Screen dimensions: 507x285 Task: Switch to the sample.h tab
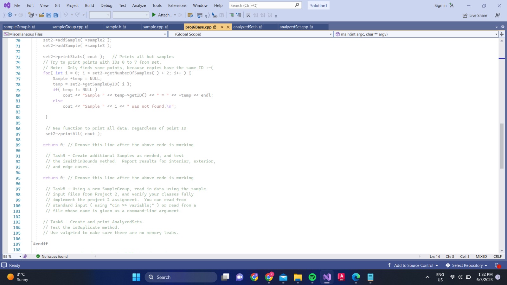(x=113, y=27)
